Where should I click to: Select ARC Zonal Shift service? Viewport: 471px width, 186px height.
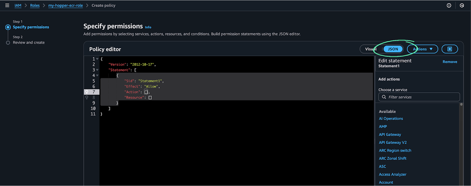392,158
